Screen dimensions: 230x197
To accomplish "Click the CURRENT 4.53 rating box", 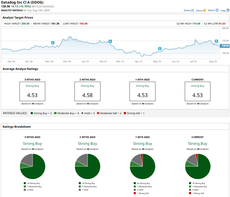I will coord(197,91).
